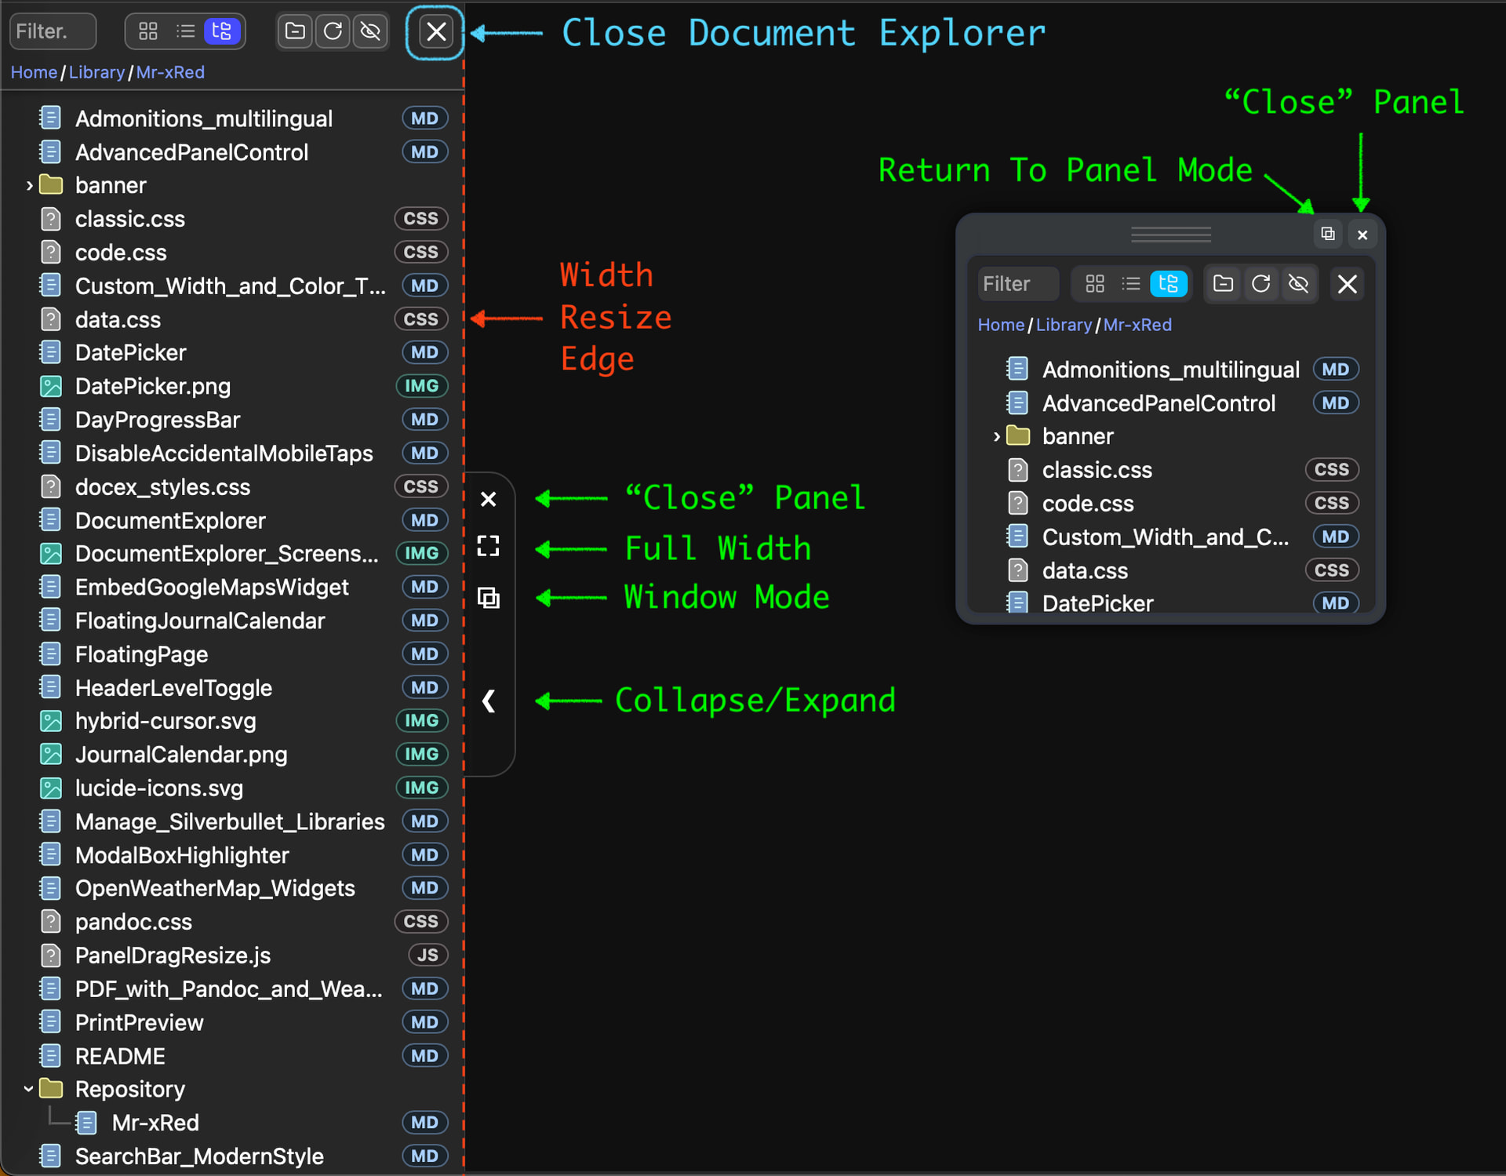1506x1176 pixels.
Task: Switch to grid view in left toolbar
Action: 148,31
